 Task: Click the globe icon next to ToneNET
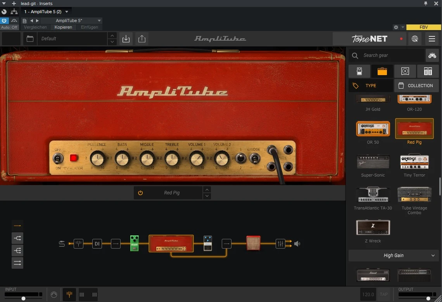coord(415,39)
